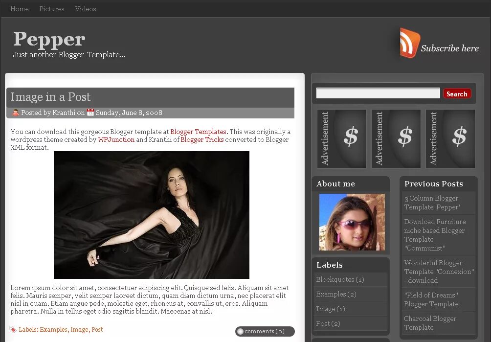This screenshot has width=491, height=342.
Task: Follow the WPJunction link
Action: pyautogui.click(x=116, y=139)
